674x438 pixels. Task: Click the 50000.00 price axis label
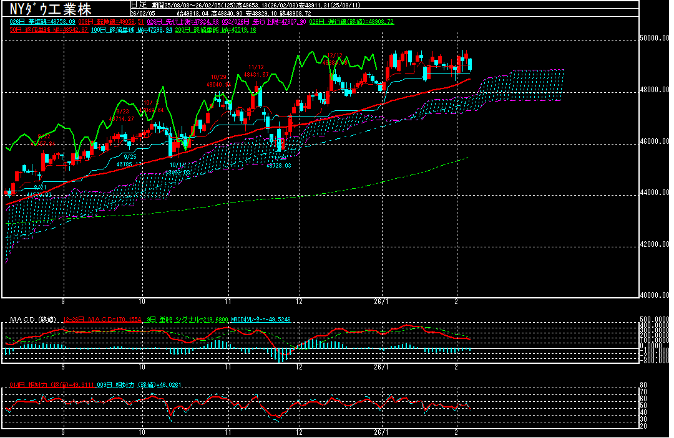tap(655, 39)
